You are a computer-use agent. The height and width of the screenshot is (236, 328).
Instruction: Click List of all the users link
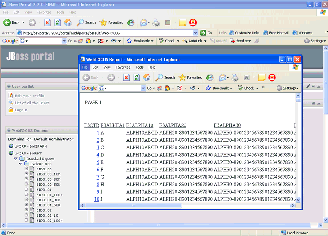pos(32,103)
